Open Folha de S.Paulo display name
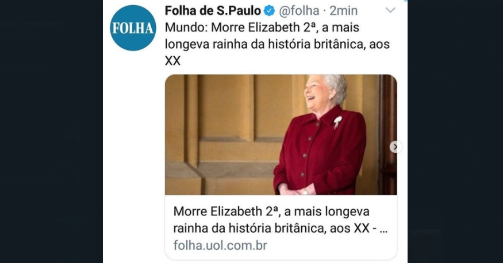This screenshot has height=263, width=503. [213, 11]
